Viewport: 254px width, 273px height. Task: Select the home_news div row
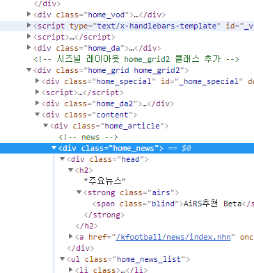(127, 148)
